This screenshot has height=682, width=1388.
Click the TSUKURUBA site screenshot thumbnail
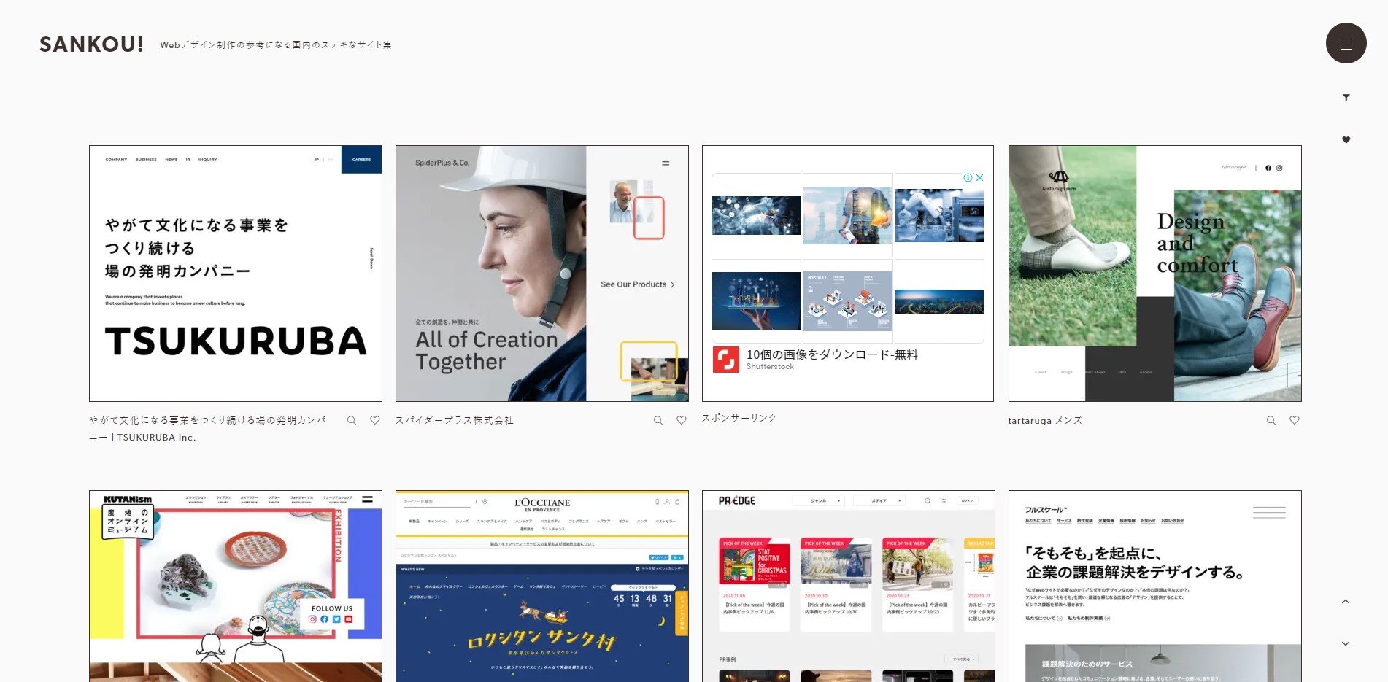tap(235, 273)
